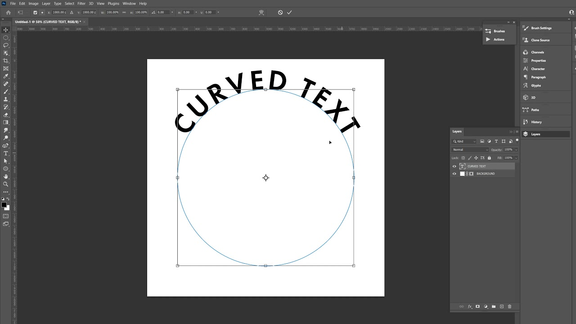
Task: Cancel the transform with the cancel button
Action: 280,12
